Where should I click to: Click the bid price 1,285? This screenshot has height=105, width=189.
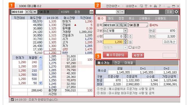pos(52,56)
